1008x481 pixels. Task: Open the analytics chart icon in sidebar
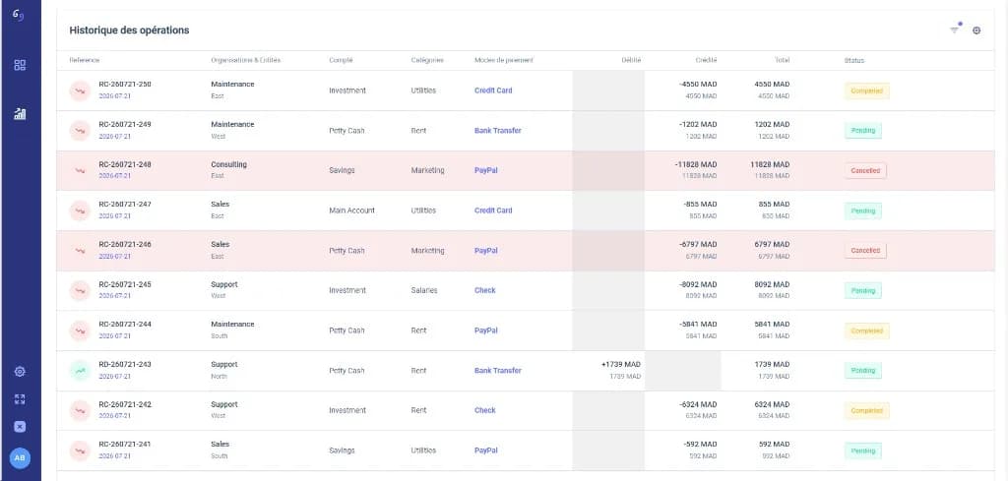(x=20, y=114)
